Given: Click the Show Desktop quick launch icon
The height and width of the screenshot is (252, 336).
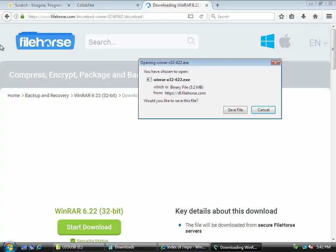Looking at the screenshot, I should (x=24, y=247).
